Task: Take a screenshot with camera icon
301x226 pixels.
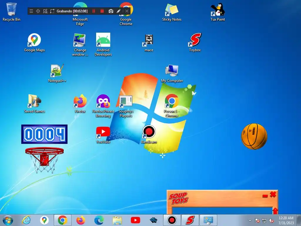Action: [x=111, y=11]
